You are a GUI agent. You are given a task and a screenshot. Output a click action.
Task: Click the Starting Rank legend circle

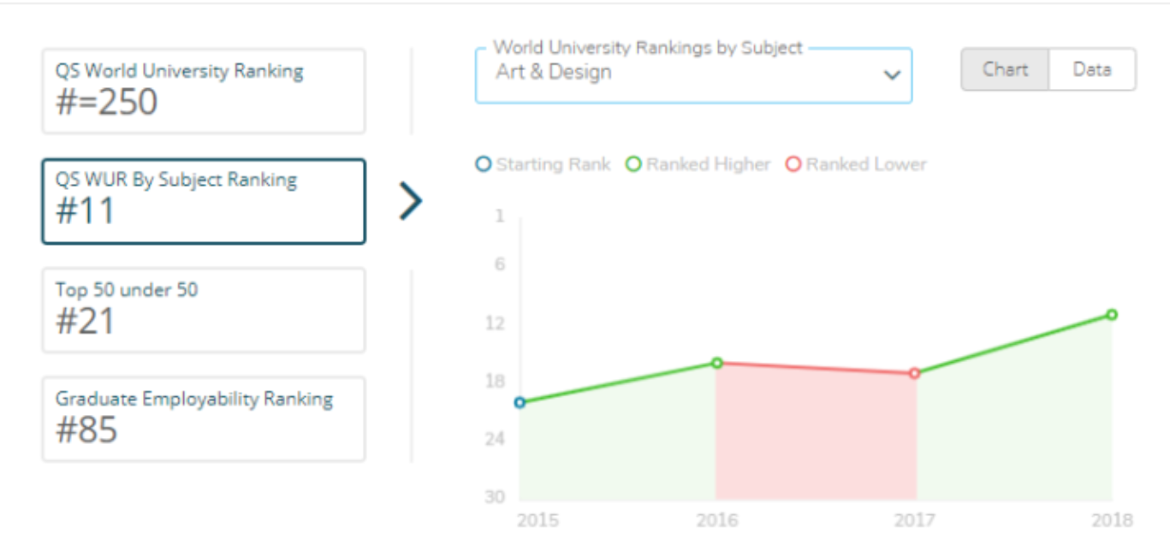point(484,164)
